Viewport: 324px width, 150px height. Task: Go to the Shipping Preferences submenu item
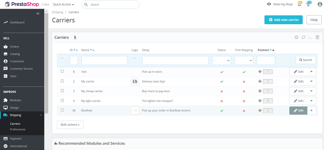point(18,130)
